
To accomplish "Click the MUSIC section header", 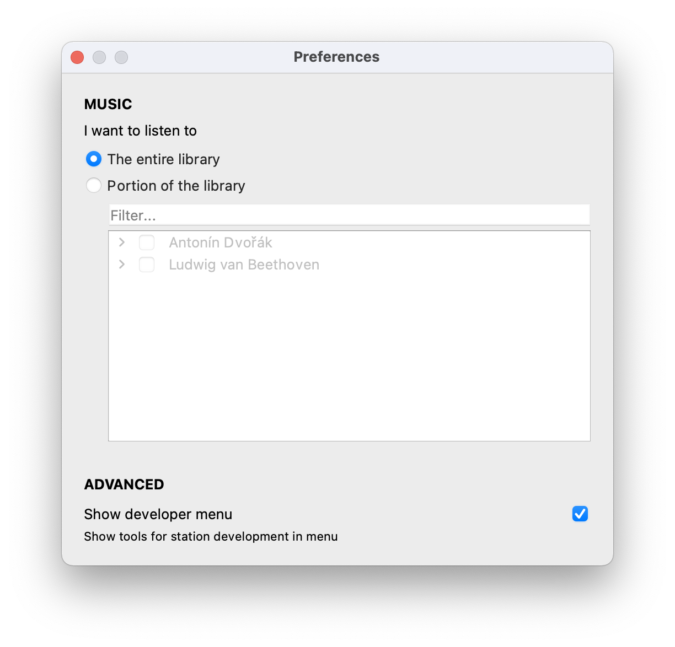I will tap(108, 104).
